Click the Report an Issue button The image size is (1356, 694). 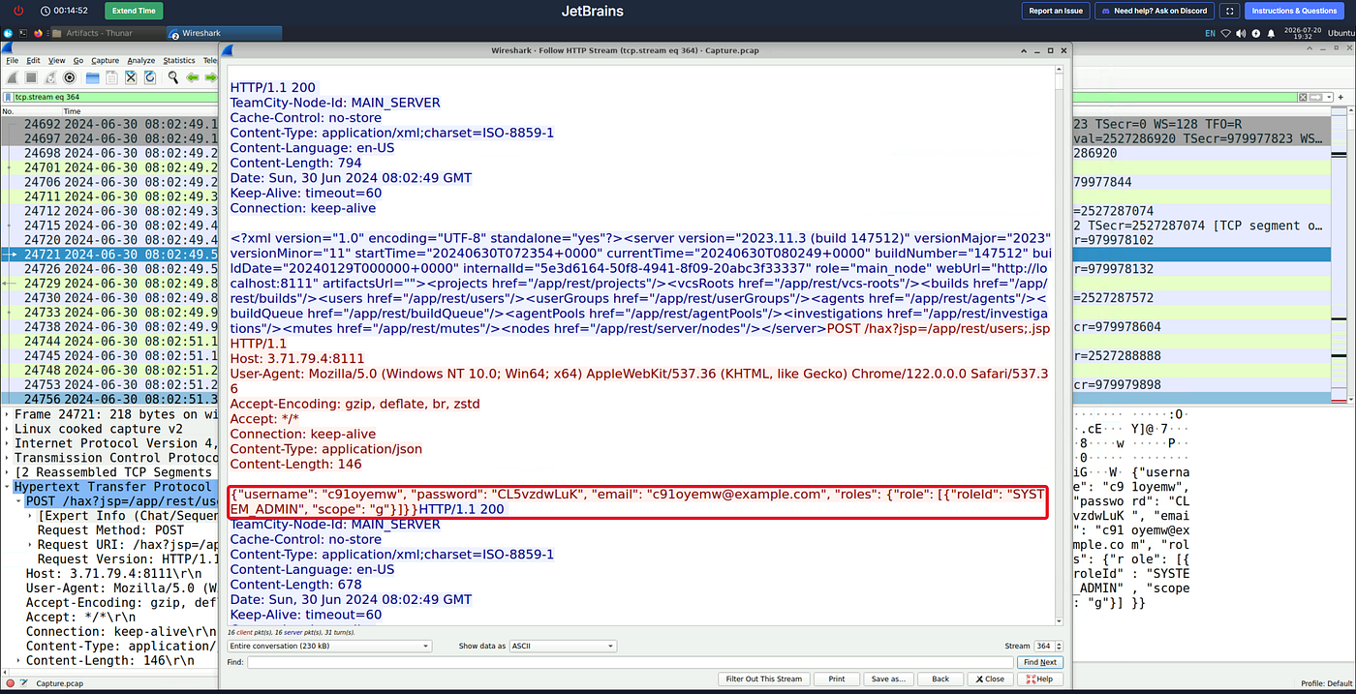pos(1056,11)
